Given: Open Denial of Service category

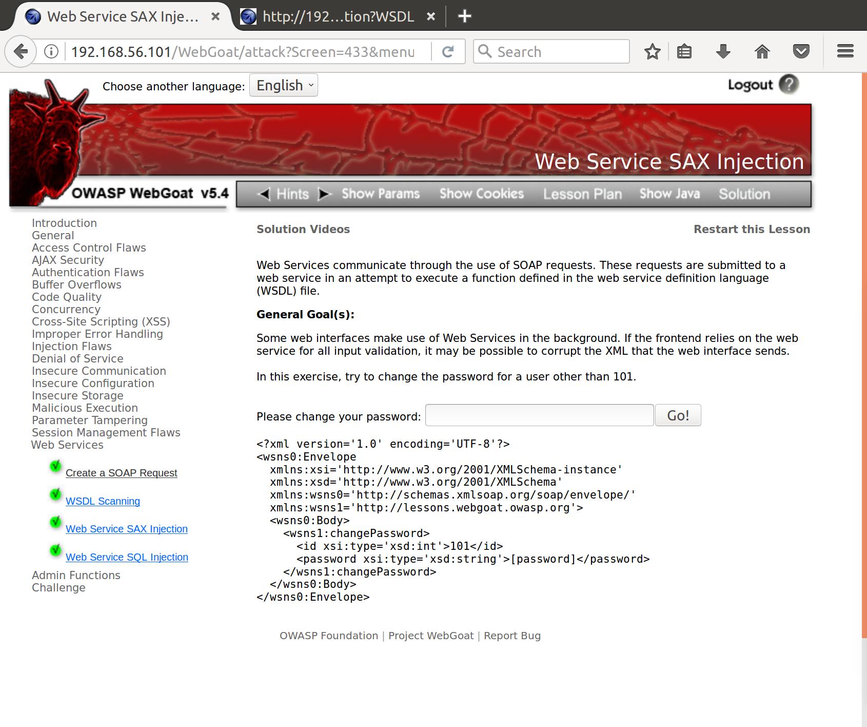Looking at the screenshot, I should 77,359.
